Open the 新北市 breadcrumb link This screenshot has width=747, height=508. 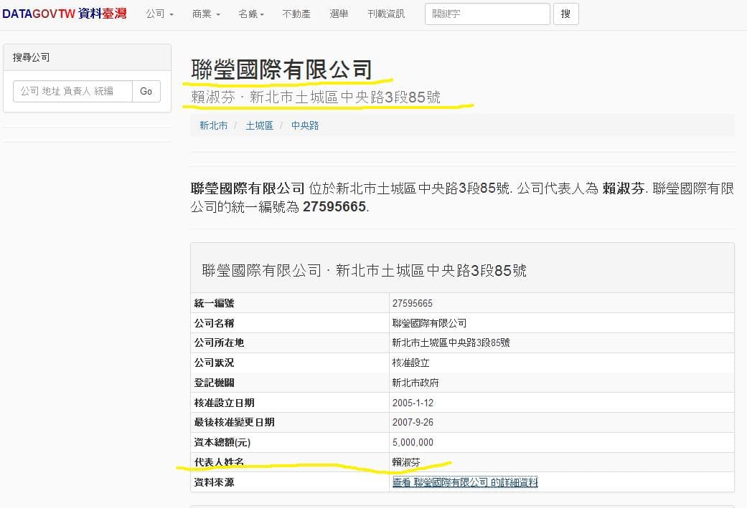tap(213, 125)
